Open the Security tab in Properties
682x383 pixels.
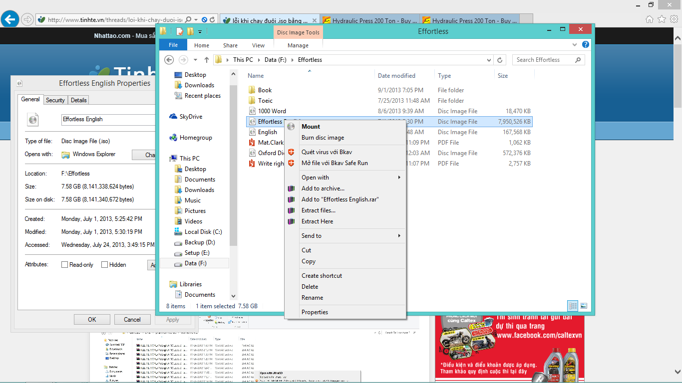click(x=55, y=100)
